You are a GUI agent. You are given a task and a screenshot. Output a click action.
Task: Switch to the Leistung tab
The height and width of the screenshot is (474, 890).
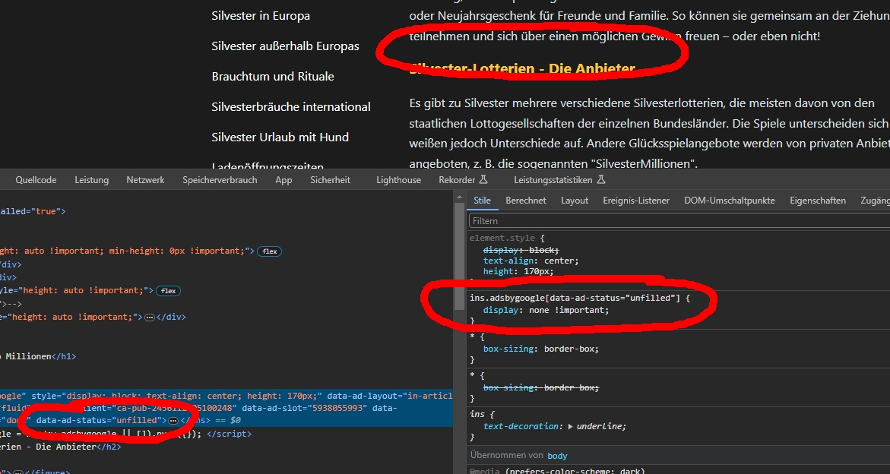[x=91, y=180]
